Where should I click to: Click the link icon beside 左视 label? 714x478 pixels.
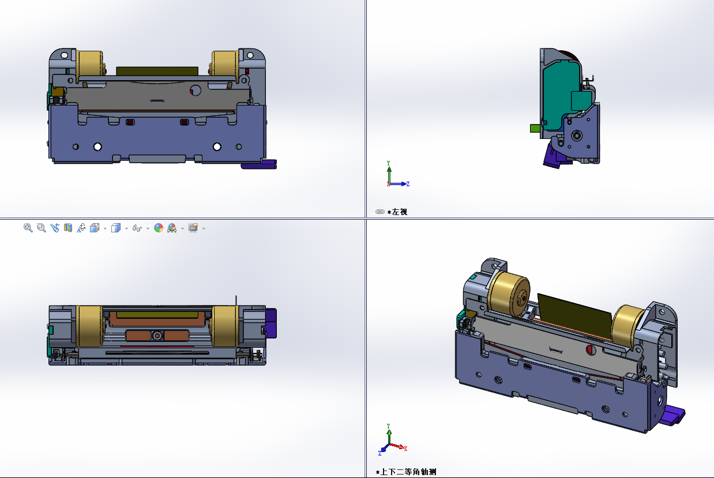coord(379,212)
